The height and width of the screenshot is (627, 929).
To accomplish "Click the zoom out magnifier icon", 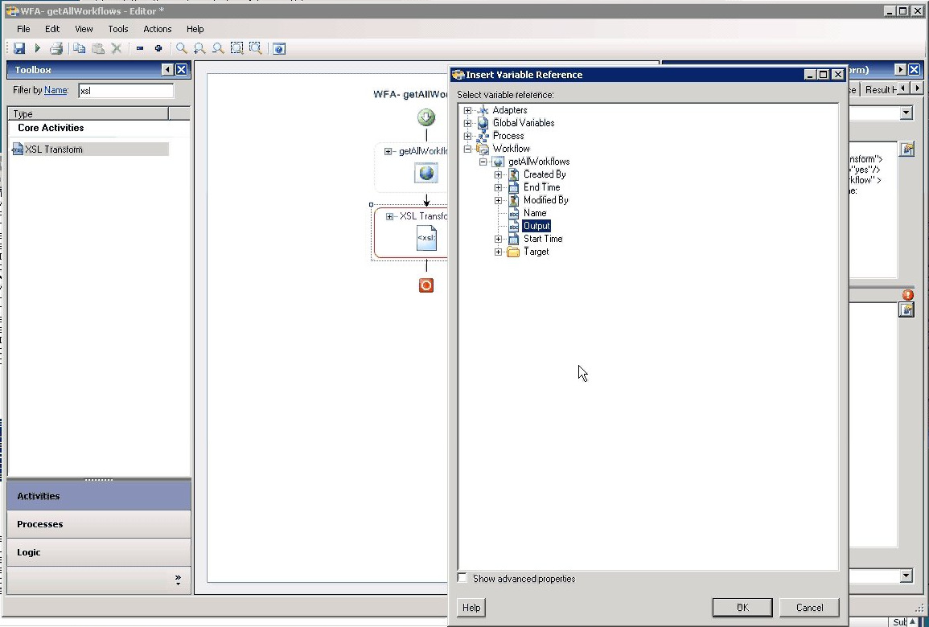I will point(218,48).
